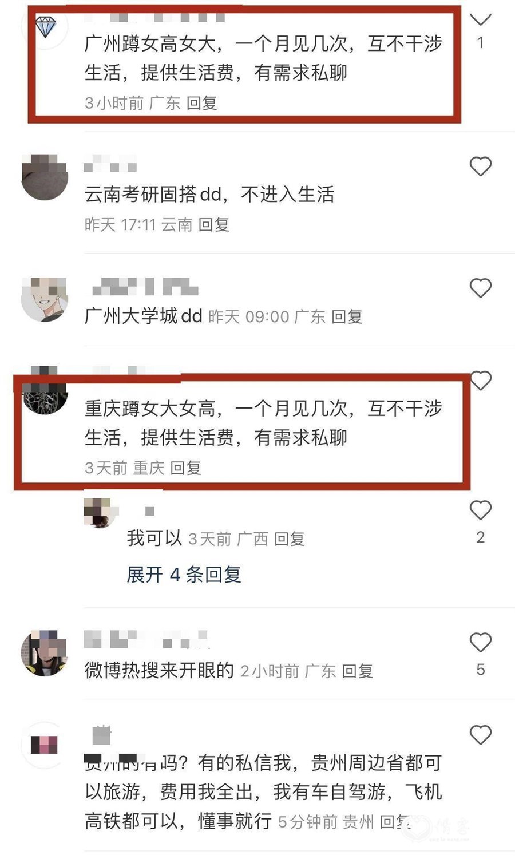Screen dimensions: 515x859
Task: Open avatar of 云南考研 commenter
Action: (45, 177)
